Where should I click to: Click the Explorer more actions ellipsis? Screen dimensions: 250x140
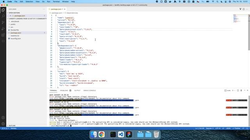coord(44,9)
